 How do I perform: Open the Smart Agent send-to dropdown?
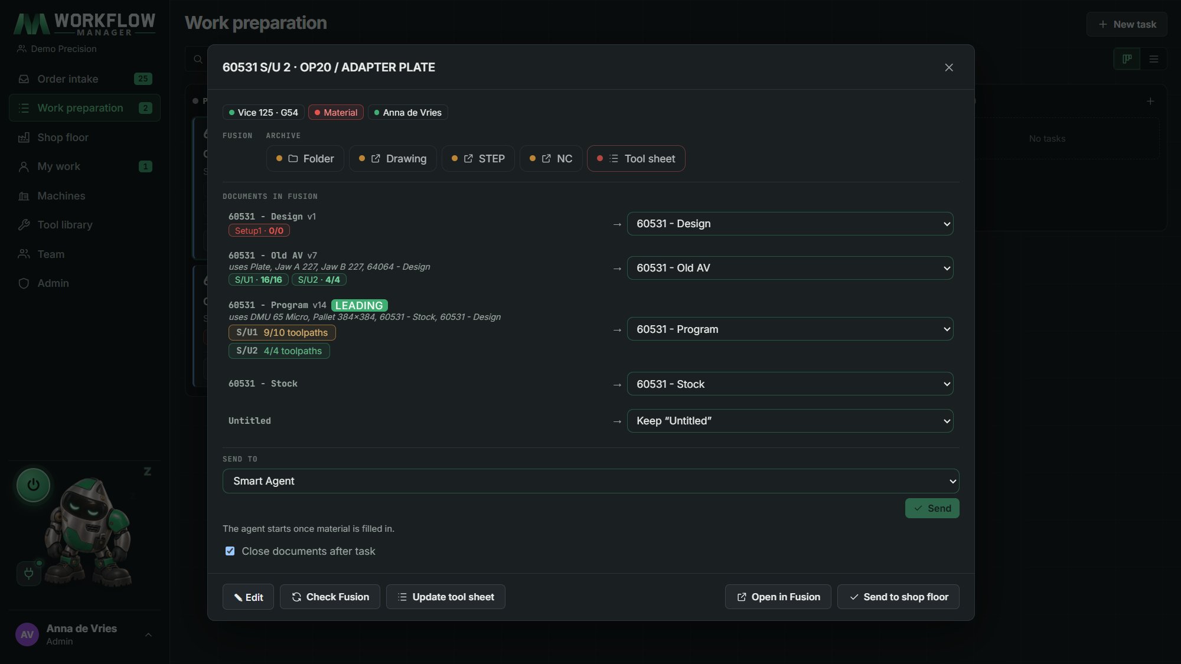[590, 481]
